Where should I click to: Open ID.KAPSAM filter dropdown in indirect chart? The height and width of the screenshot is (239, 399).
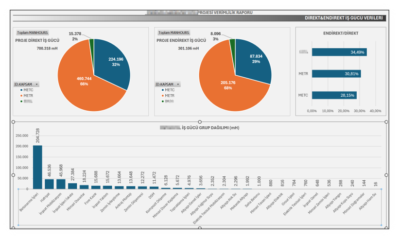coord(178,84)
